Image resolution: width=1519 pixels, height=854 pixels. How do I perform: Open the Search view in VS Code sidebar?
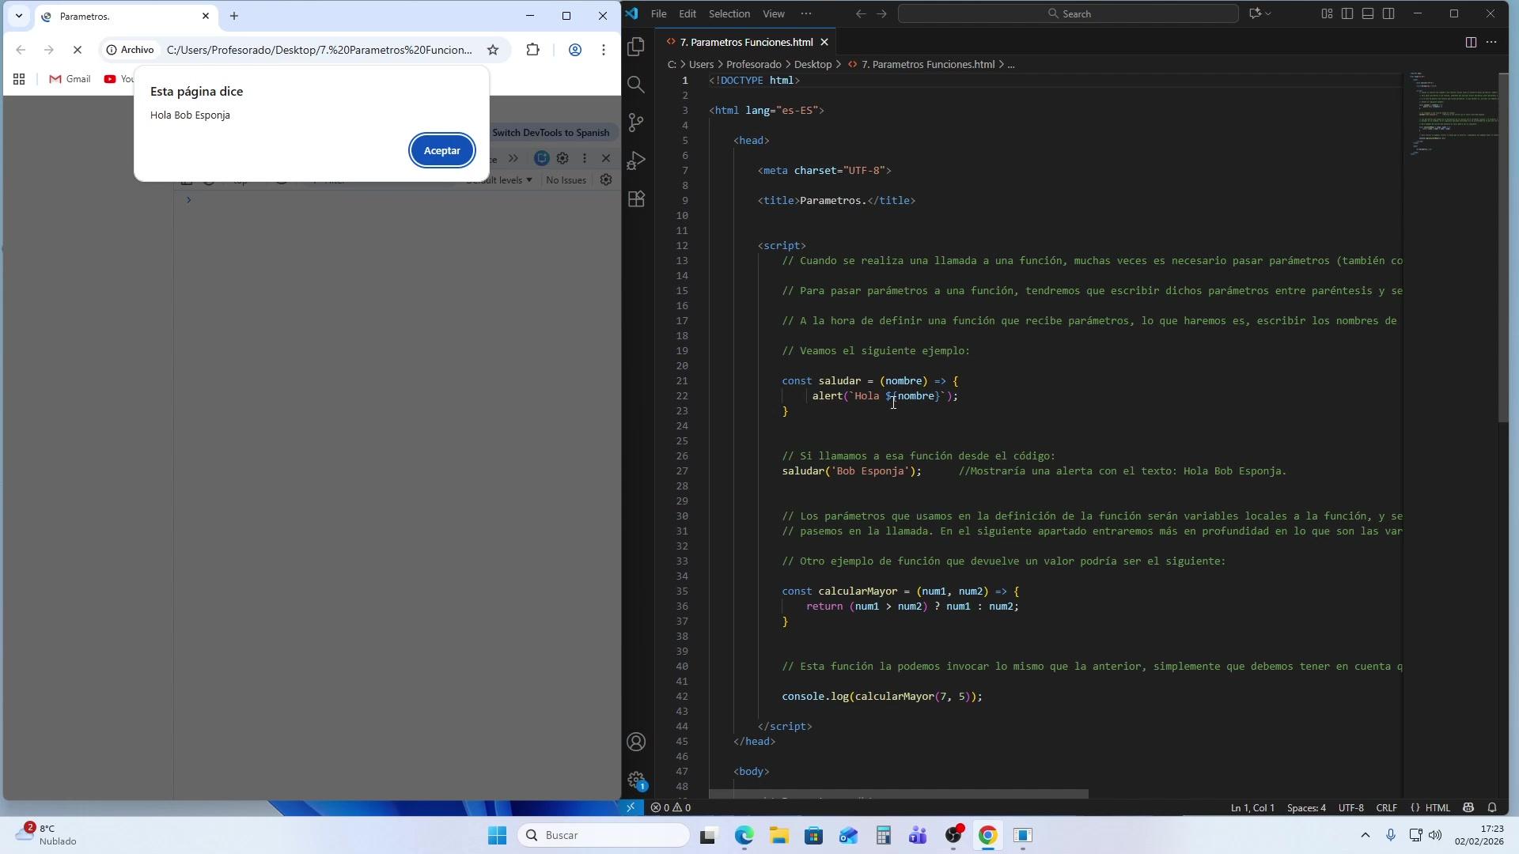(636, 85)
